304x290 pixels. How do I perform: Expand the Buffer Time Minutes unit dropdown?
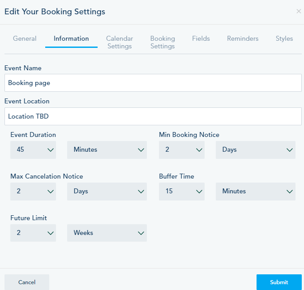coord(256,192)
